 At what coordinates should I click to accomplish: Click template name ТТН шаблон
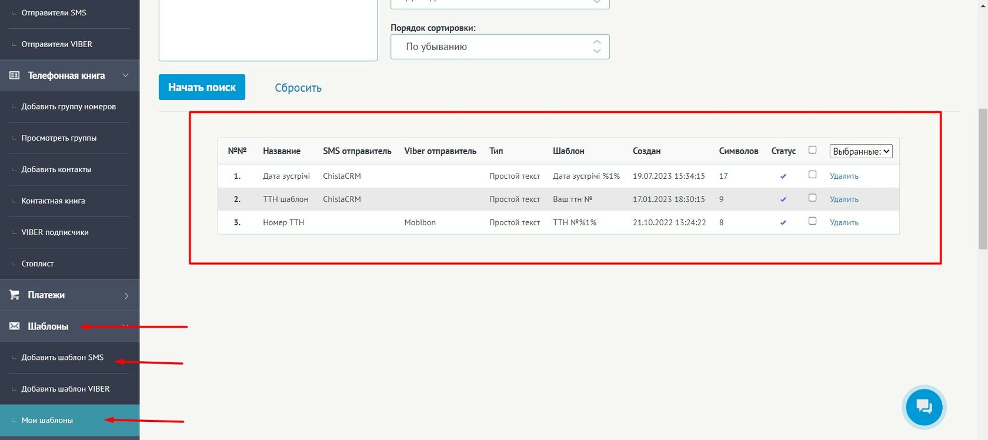point(285,199)
